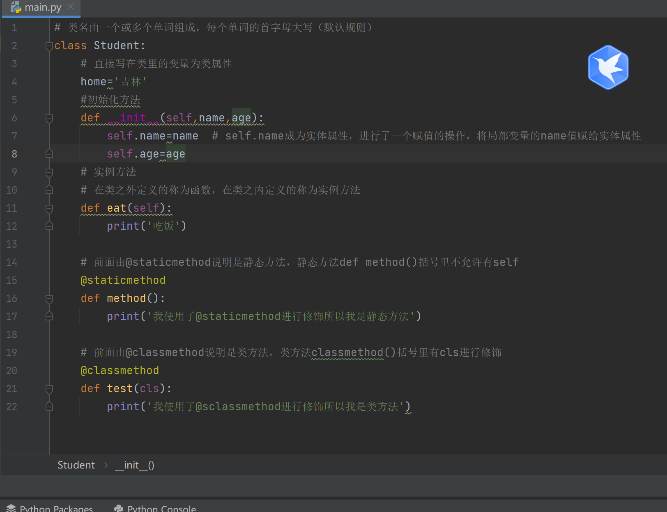Click the line 19 classmethod comment
Screen dimensions: 667x512
pos(291,352)
